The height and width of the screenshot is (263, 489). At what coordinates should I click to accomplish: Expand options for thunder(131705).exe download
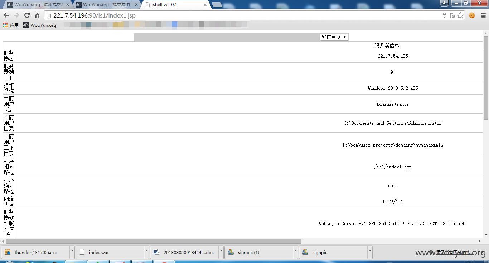click(x=72, y=252)
